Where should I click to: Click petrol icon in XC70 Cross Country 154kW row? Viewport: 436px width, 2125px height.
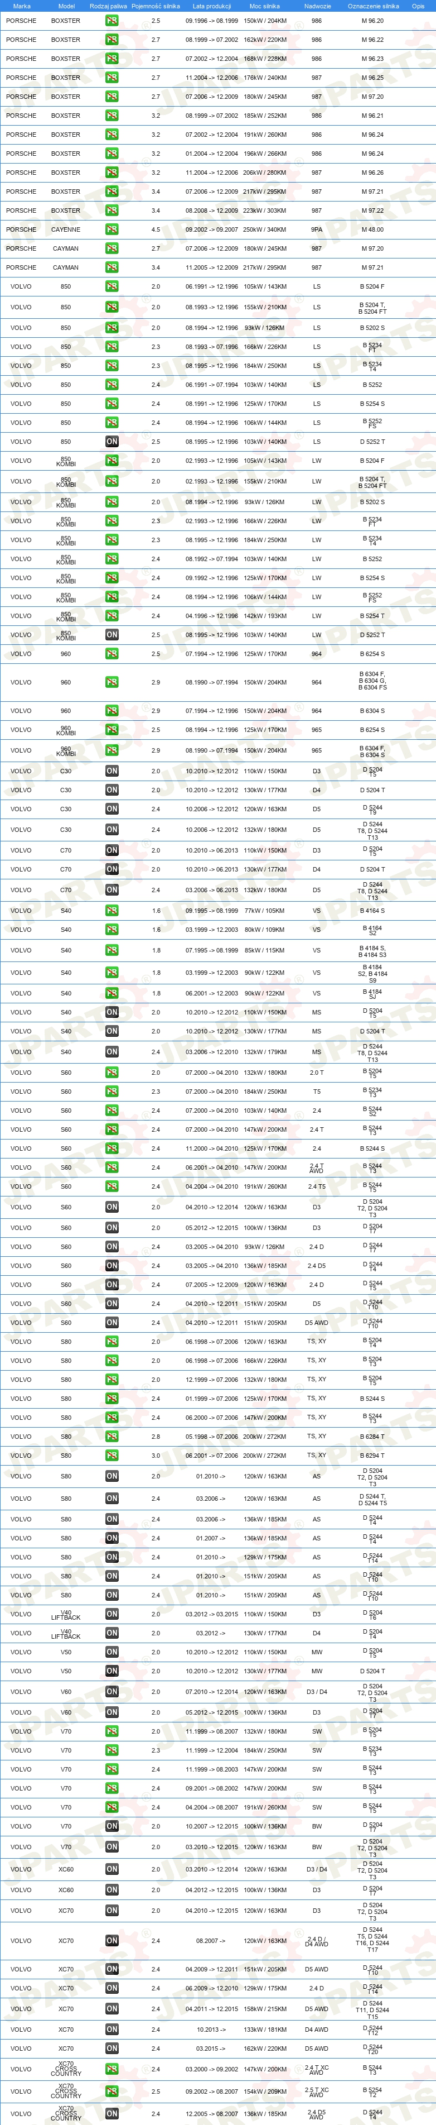pyautogui.click(x=112, y=2091)
